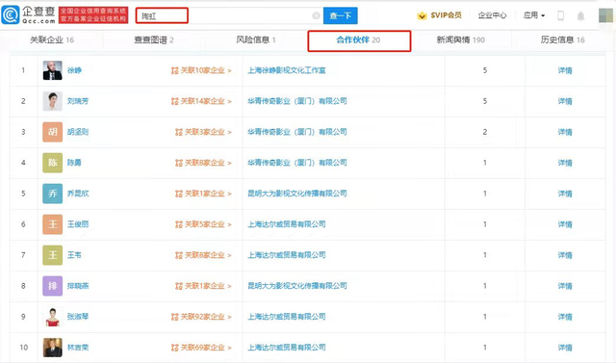Open 详情 for row 3

565,132
